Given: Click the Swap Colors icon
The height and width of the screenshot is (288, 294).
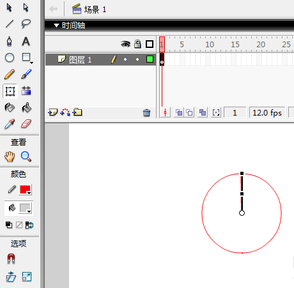Looking at the screenshot, I should coord(29,225).
